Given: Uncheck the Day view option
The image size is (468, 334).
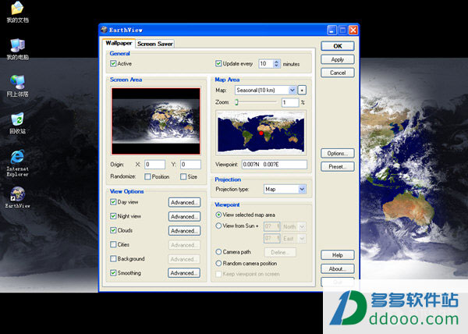Looking at the screenshot, I should [113, 202].
